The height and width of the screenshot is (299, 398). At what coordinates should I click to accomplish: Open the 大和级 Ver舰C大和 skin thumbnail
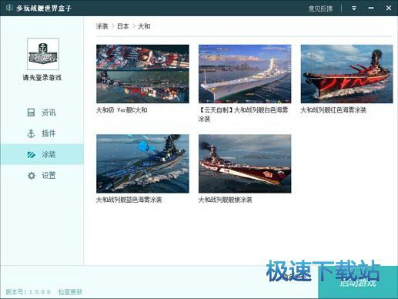click(x=142, y=74)
